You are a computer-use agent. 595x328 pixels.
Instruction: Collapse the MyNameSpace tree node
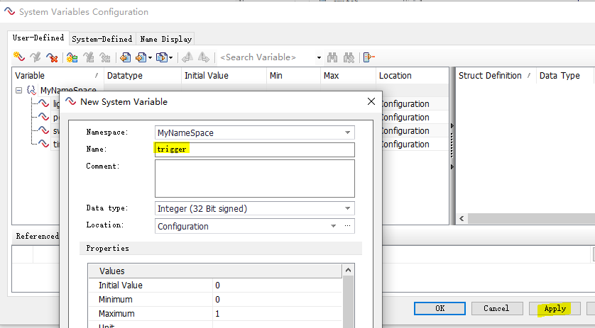tap(18, 91)
